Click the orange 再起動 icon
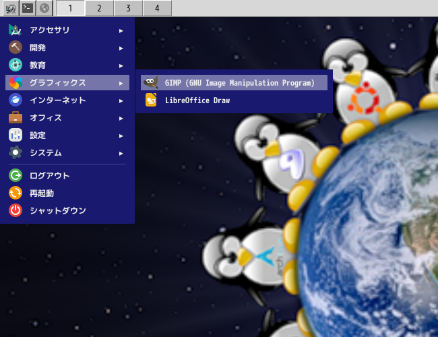The height and width of the screenshot is (337, 438). pos(15,193)
